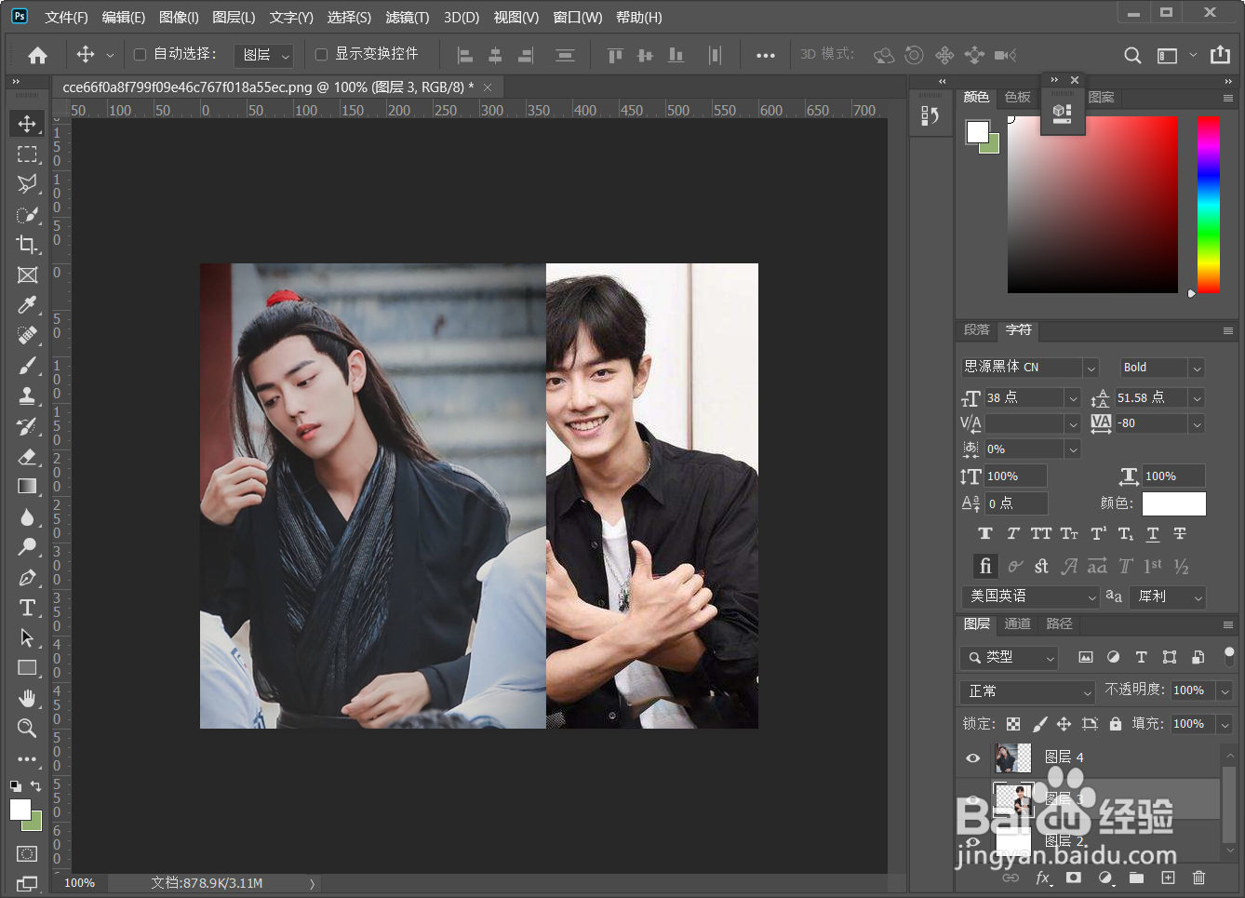This screenshot has height=898, width=1245.
Task: Select the Path Selection tool
Action: click(x=27, y=637)
